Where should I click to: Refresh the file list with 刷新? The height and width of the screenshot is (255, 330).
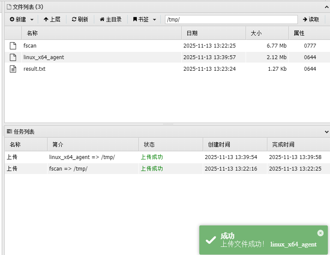[80, 19]
